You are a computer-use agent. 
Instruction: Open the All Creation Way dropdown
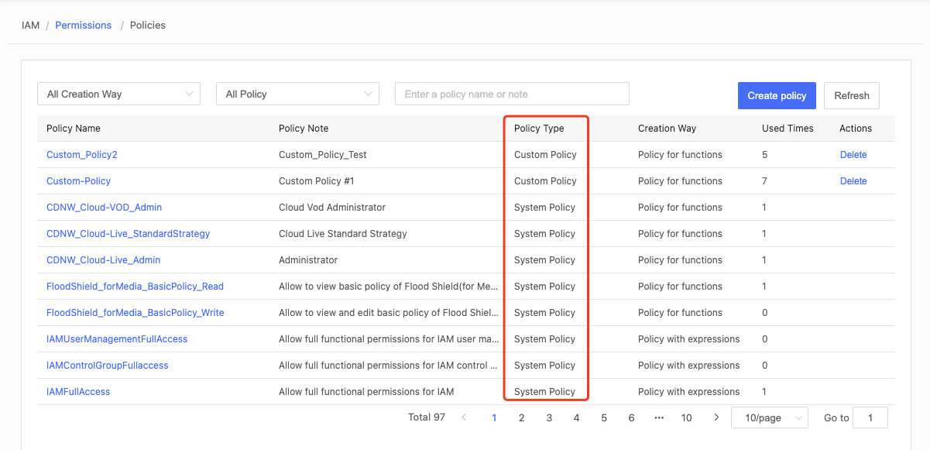click(x=118, y=93)
